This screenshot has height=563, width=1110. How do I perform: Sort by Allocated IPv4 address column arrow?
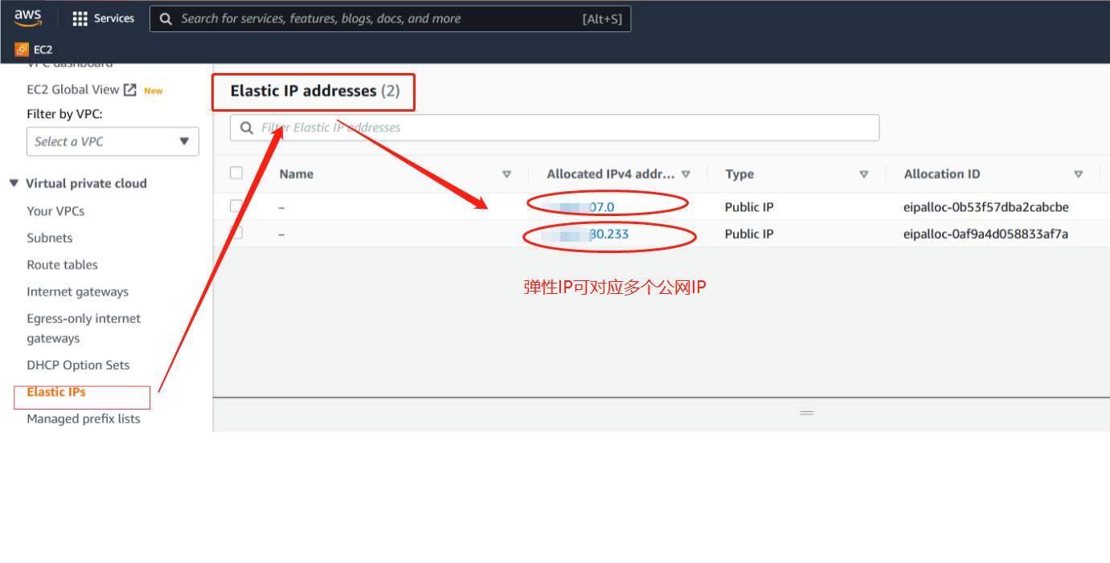[x=686, y=174]
